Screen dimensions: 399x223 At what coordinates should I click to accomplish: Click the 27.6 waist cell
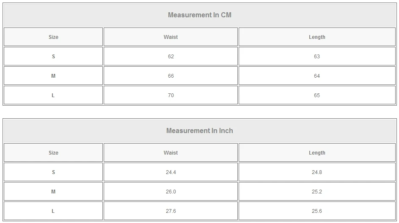[x=171, y=211]
